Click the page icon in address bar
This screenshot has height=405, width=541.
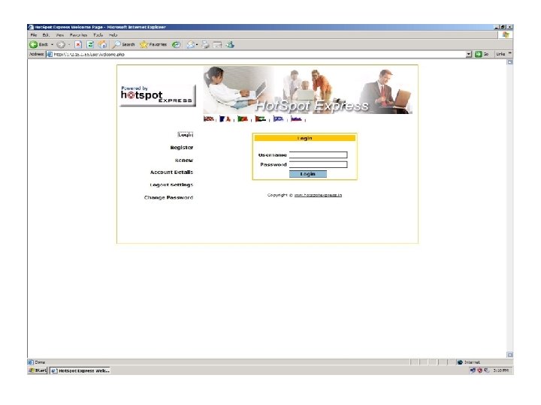[50, 54]
